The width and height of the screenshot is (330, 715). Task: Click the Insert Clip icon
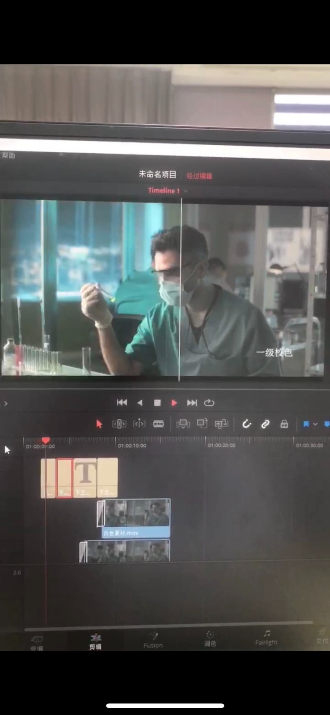[183, 424]
